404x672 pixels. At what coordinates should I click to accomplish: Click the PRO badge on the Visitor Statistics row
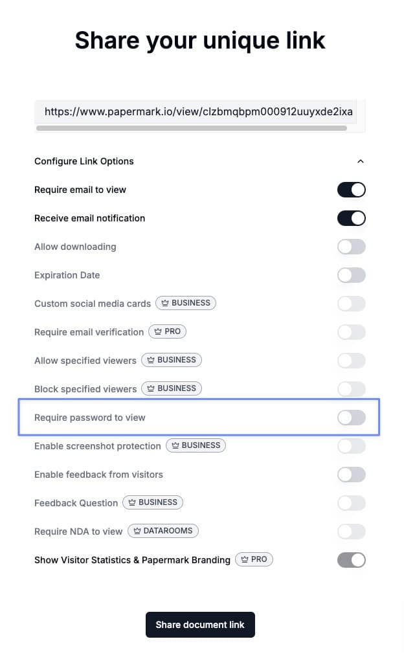point(254,559)
